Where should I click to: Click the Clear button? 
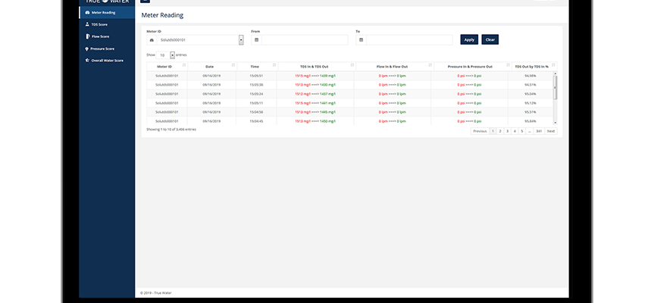pos(490,39)
